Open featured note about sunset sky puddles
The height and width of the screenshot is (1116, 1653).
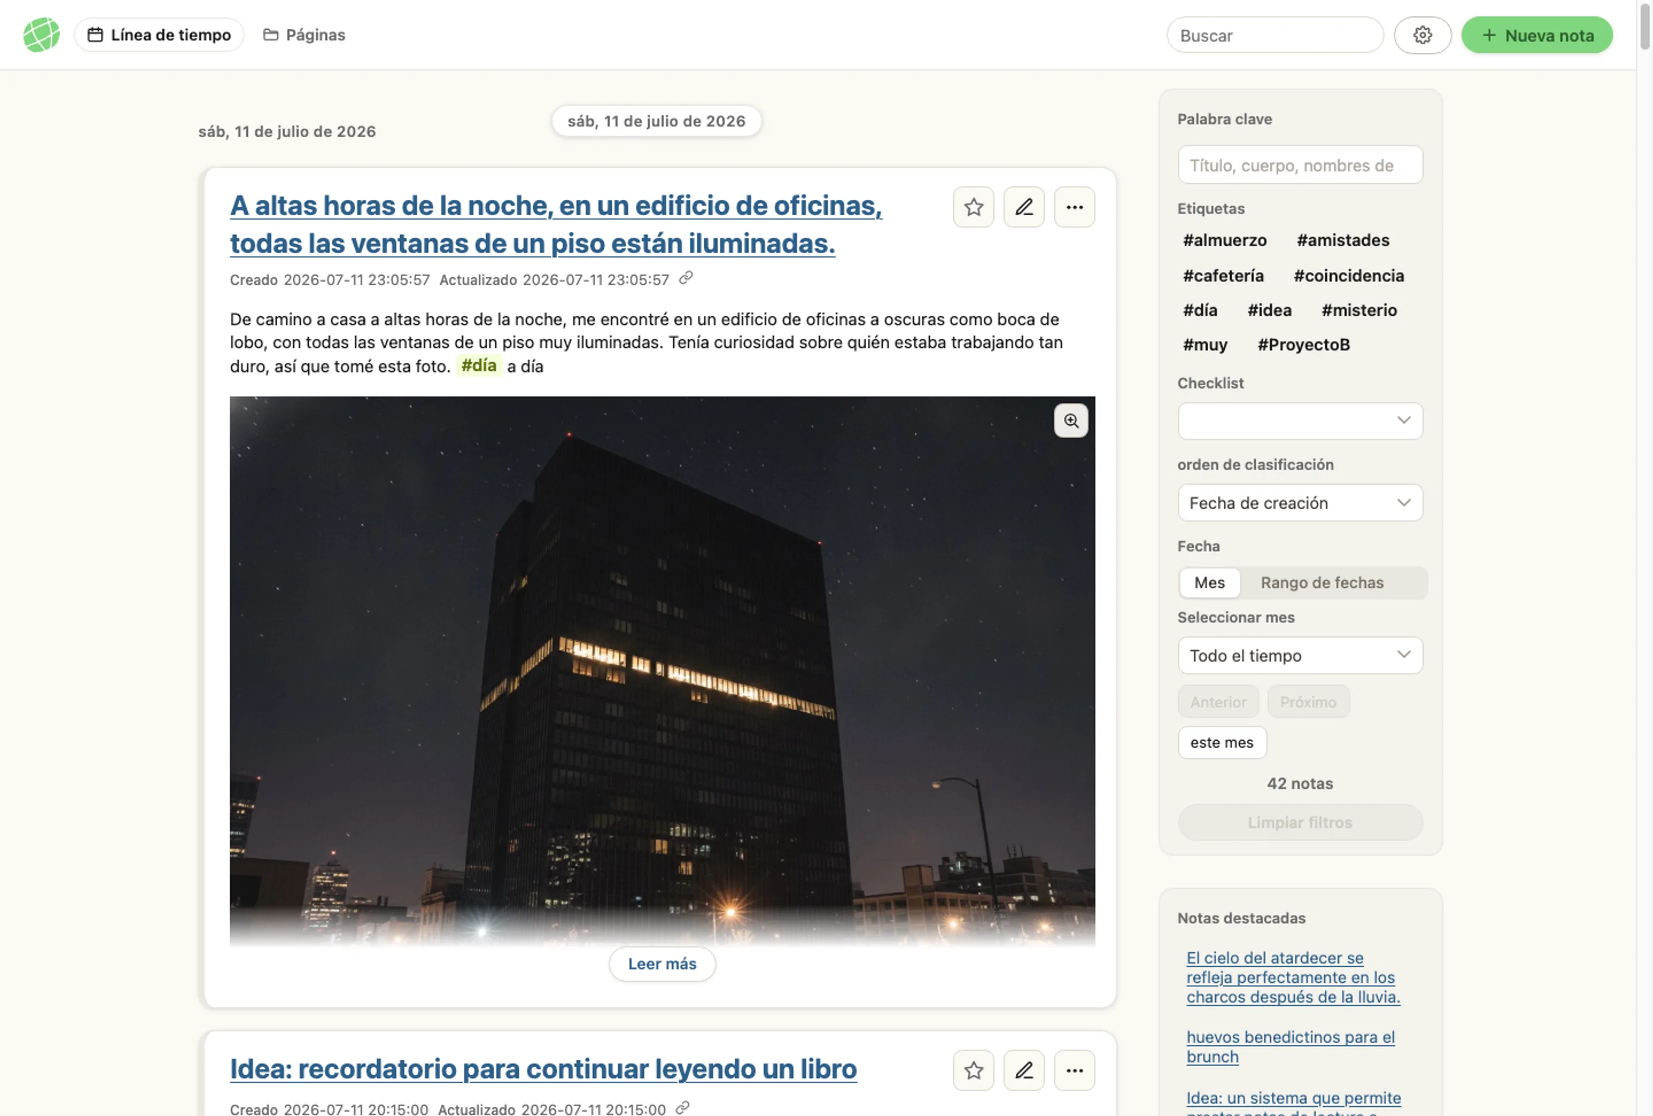1293,977
